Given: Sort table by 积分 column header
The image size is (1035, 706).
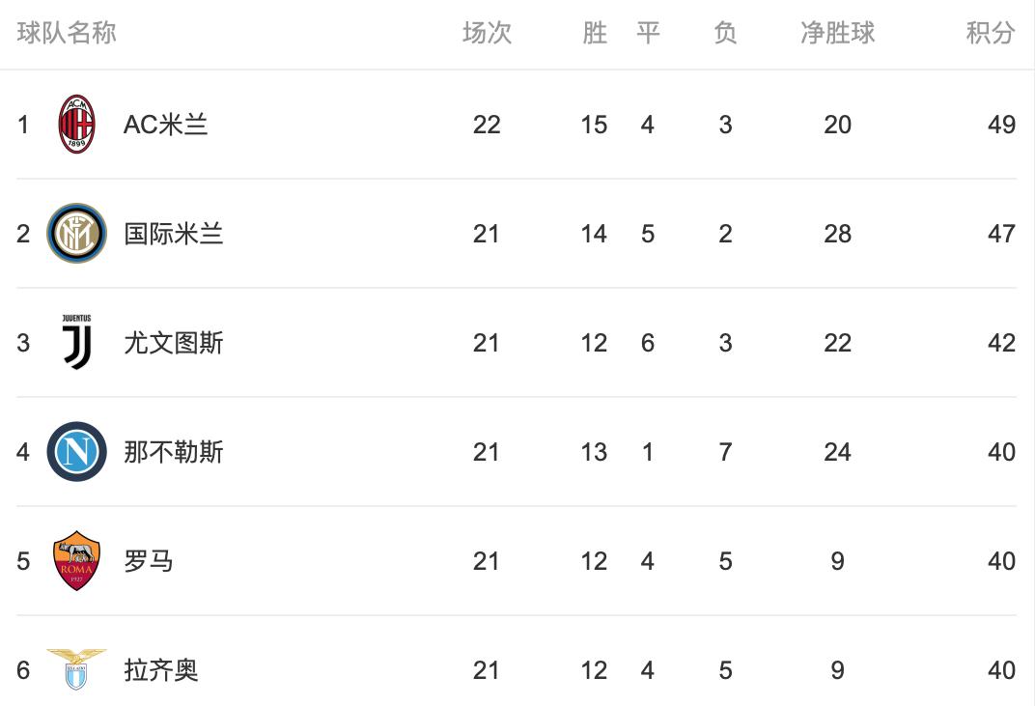Looking at the screenshot, I should [x=991, y=34].
